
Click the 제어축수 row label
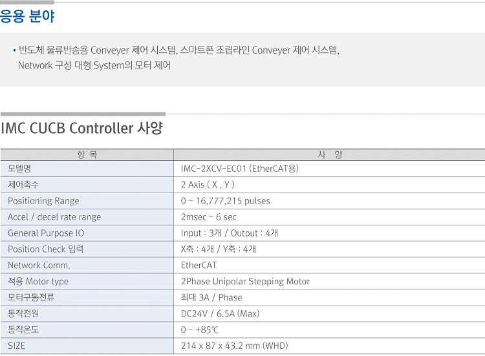click(23, 185)
